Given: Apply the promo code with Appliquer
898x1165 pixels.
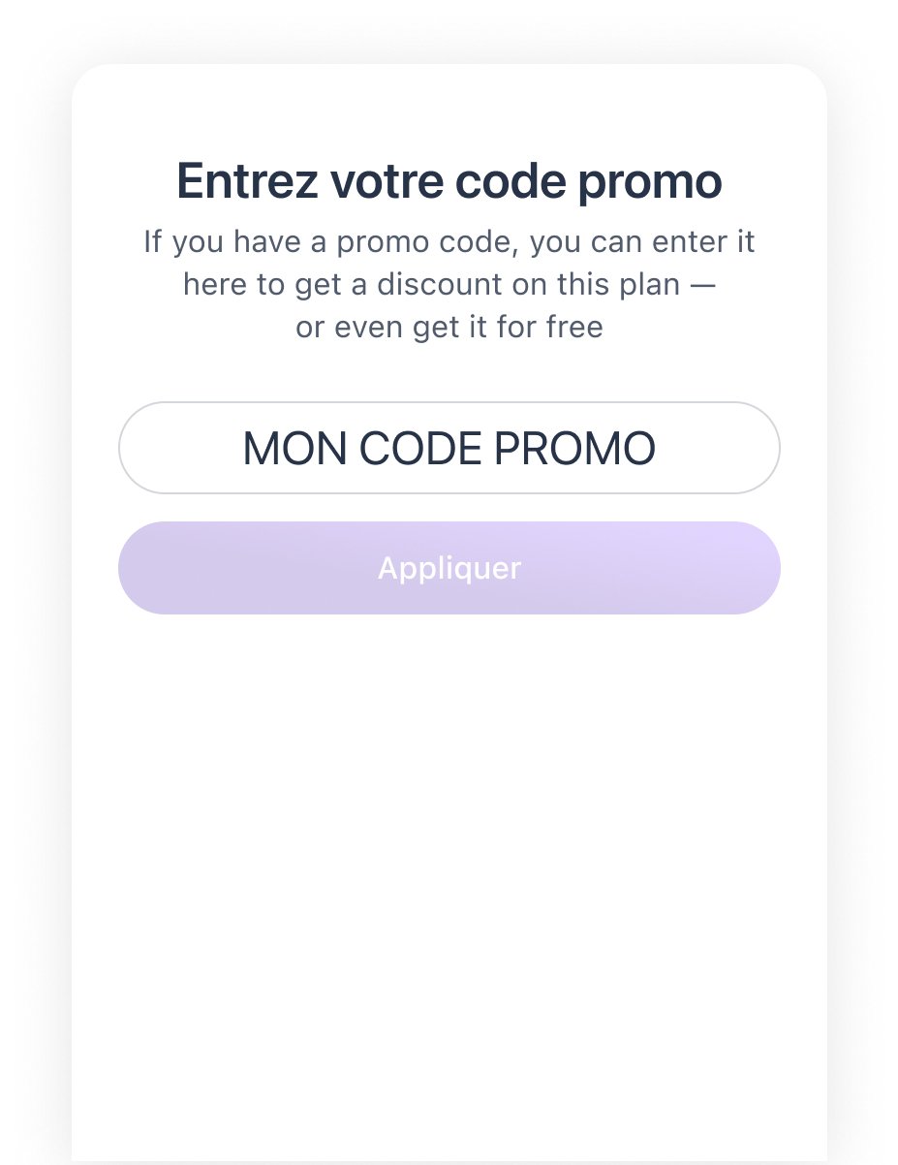Looking at the screenshot, I should coord(449,568).
